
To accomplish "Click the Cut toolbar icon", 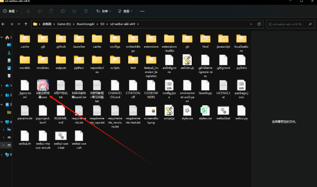I will click(28, 11).
